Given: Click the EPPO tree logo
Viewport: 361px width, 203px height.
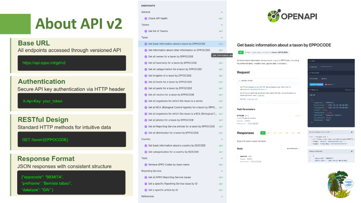Looking at the screenshot, I should pos(340,184).
